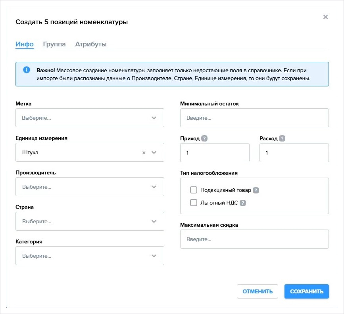Click the help icon next to Расход

click(x=282, y=138)
